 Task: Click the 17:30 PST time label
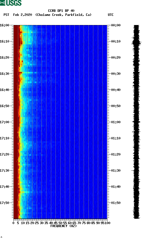coord(5,171)
